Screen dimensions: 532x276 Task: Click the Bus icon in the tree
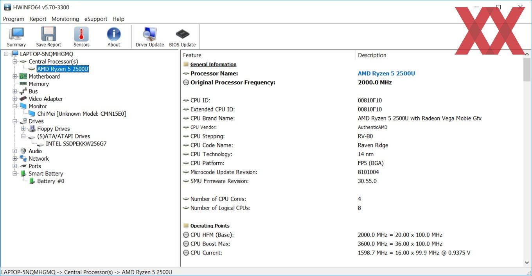pyautogui.click(x=23, y=91)
